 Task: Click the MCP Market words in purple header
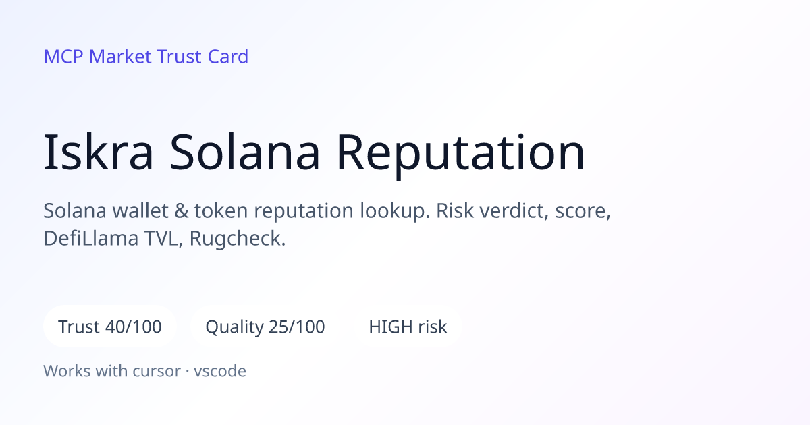point(98,57)
